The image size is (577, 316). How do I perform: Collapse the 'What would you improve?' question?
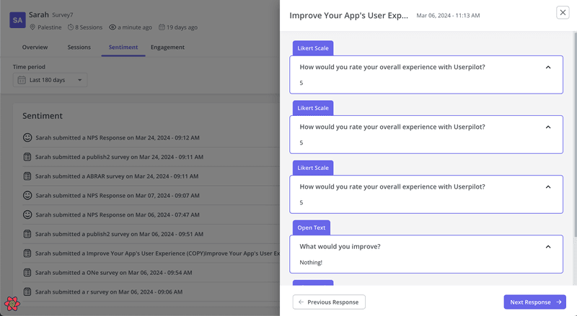point(548,247)
